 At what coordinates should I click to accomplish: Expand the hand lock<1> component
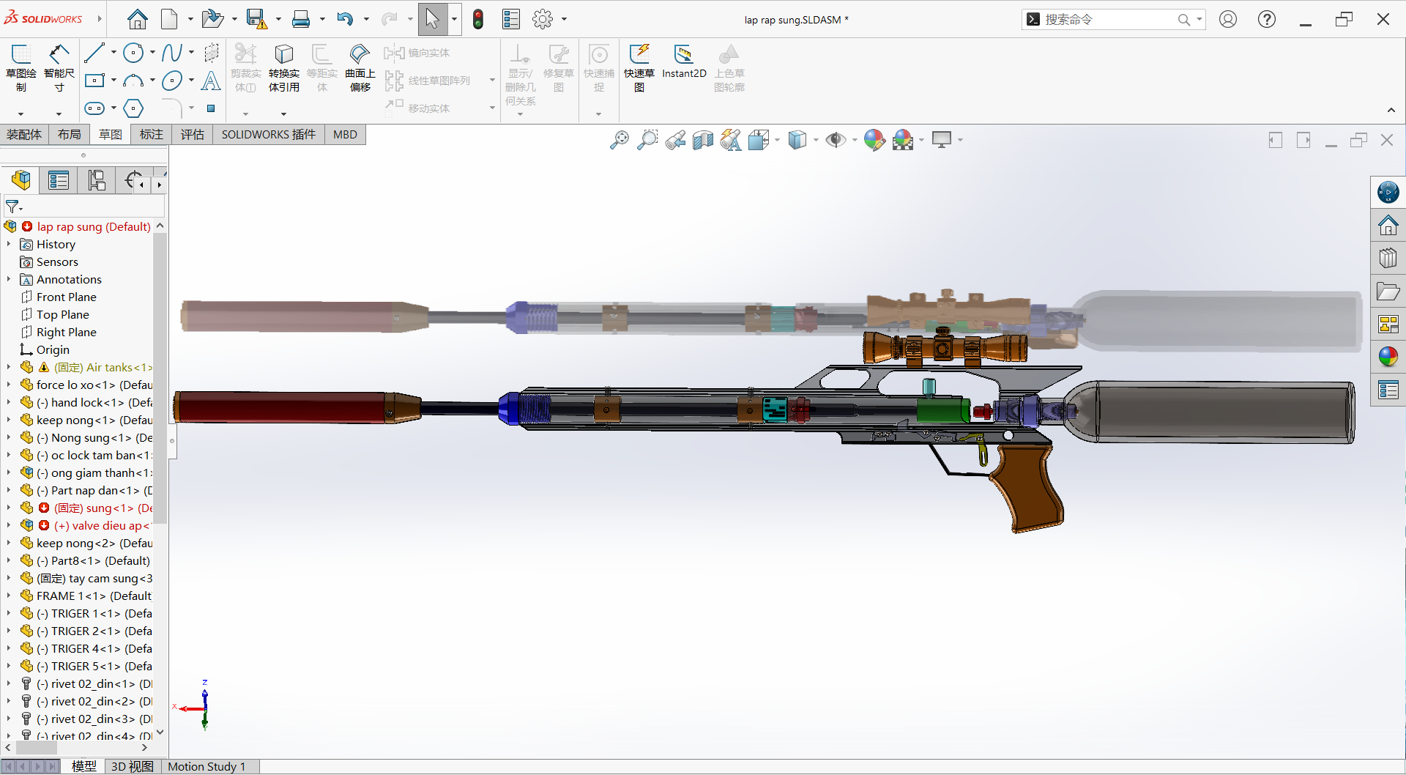click(9, 402)
